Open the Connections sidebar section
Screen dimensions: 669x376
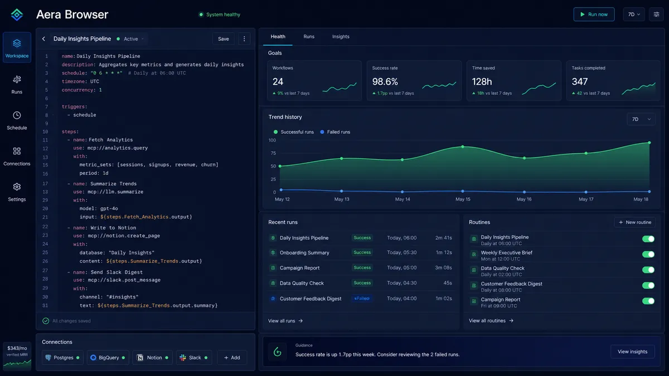coord(17,157)
